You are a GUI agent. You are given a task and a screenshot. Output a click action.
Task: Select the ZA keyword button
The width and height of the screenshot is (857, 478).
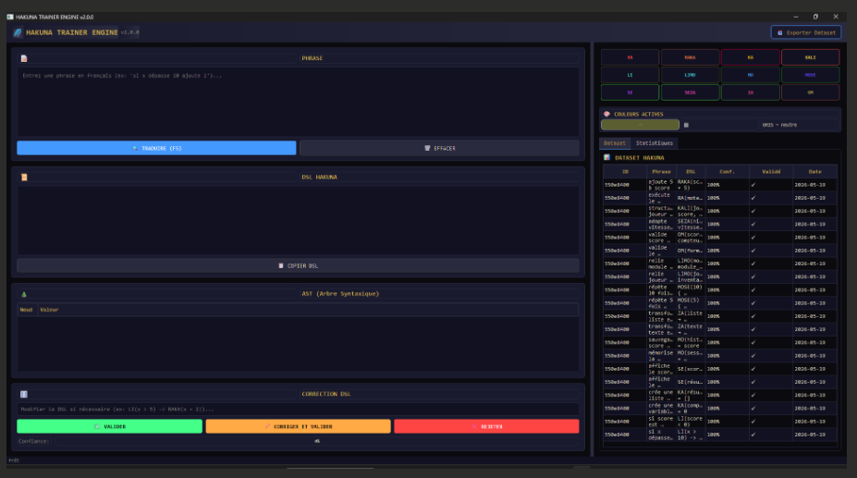[x=750, y=92]
